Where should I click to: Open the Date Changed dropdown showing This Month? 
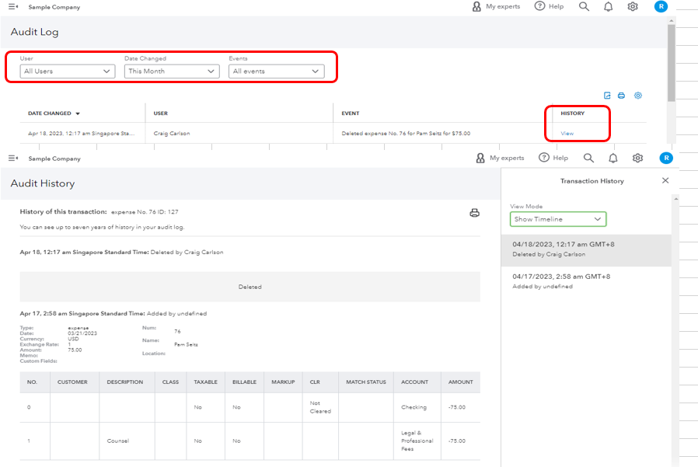point(172,71)
